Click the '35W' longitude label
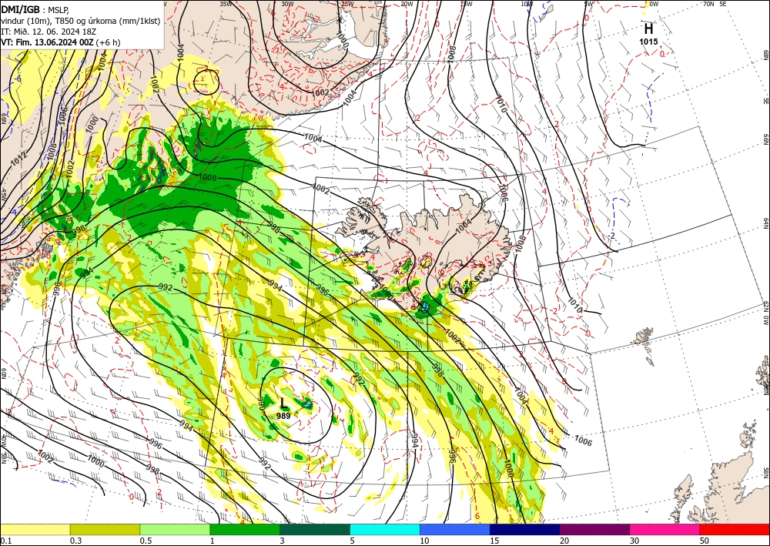The width and height of the screenshot is (770, 546). (226, 4)
